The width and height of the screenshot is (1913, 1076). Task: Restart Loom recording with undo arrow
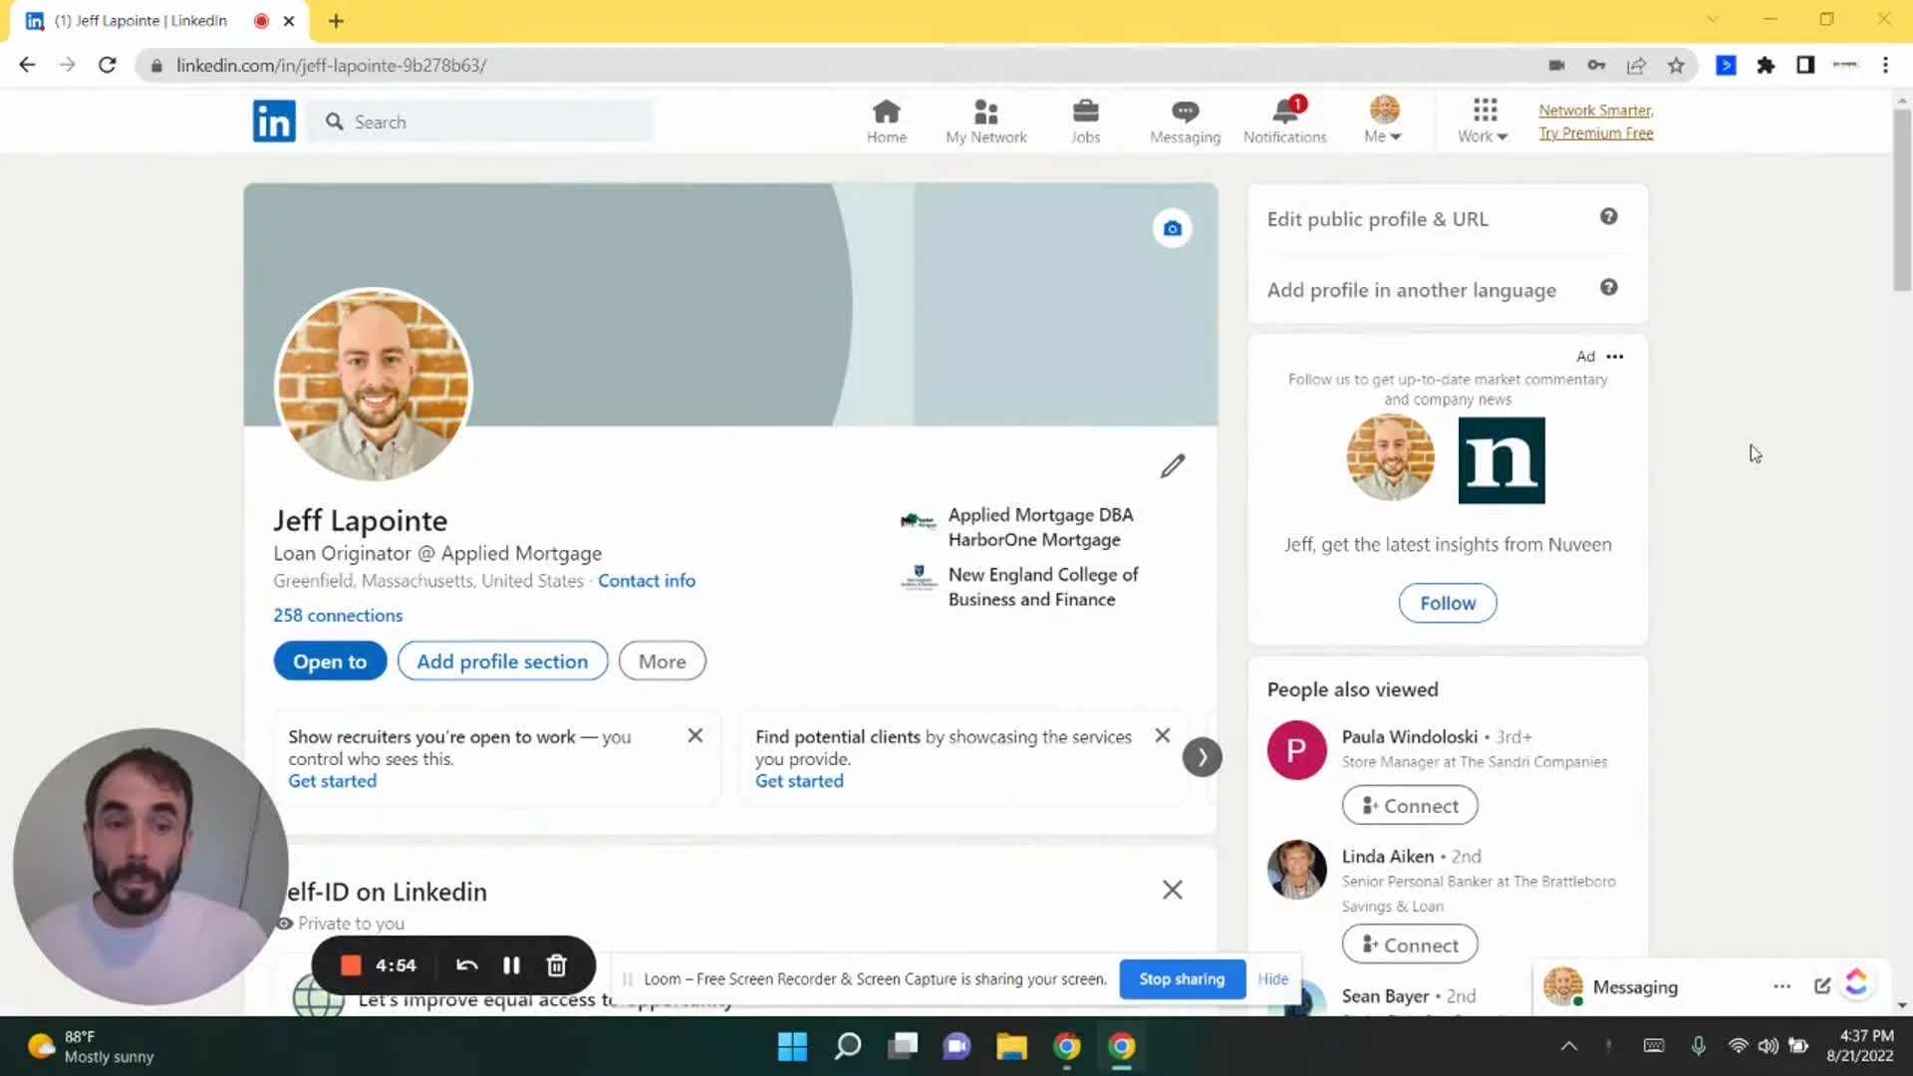(x=466, y=965)
